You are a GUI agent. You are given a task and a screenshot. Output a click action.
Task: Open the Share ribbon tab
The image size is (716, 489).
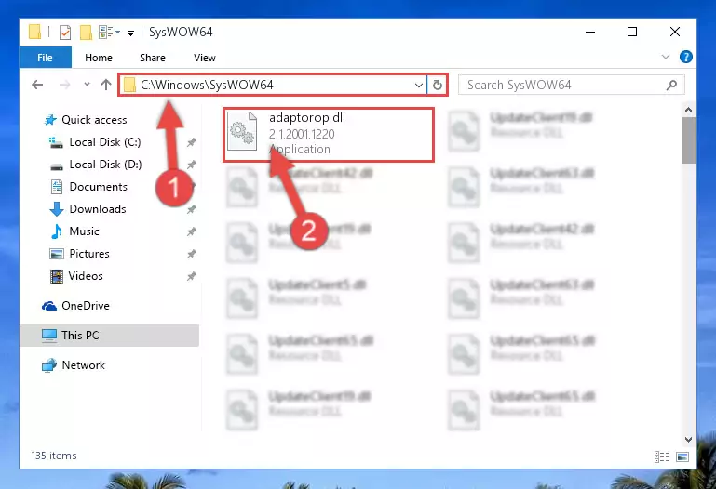[x=153, y=58]
